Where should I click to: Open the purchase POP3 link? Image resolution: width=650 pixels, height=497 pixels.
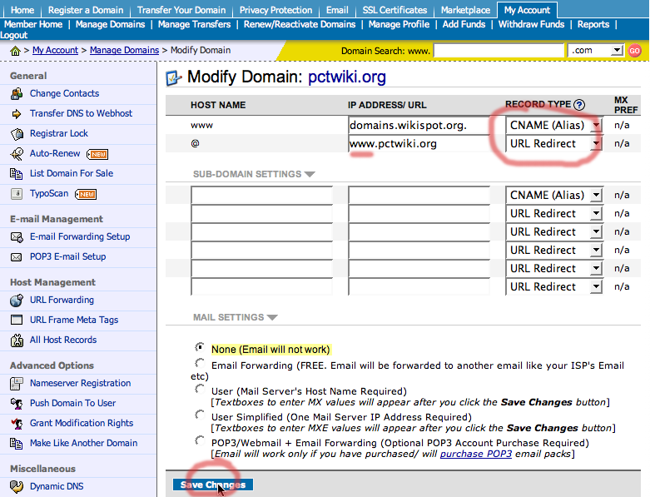pyautogui.click(x=475, y=454)
